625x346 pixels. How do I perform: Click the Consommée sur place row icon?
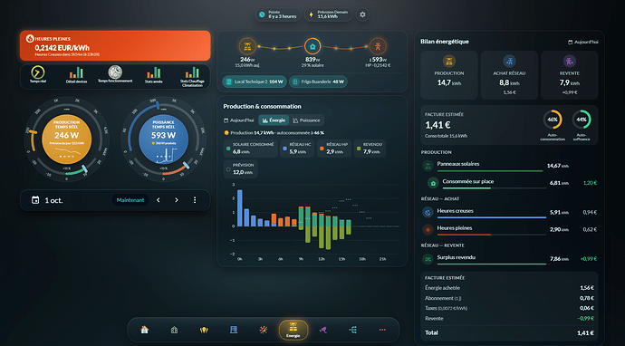click(x=433, y=183)
